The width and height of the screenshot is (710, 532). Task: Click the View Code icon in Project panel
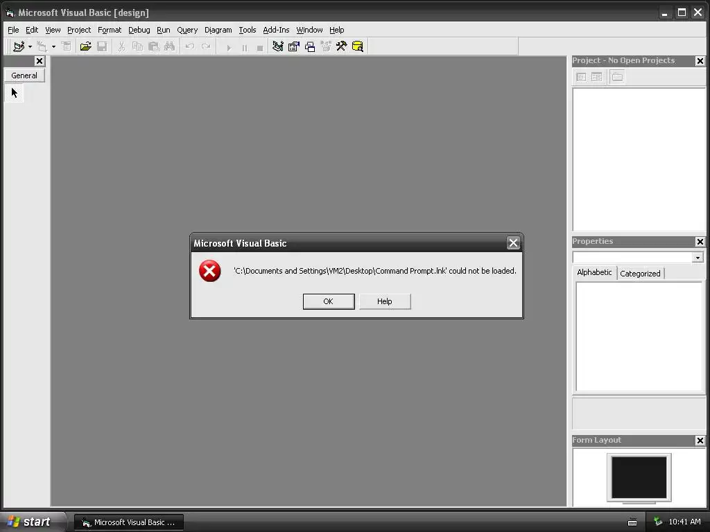click(581, 77)
